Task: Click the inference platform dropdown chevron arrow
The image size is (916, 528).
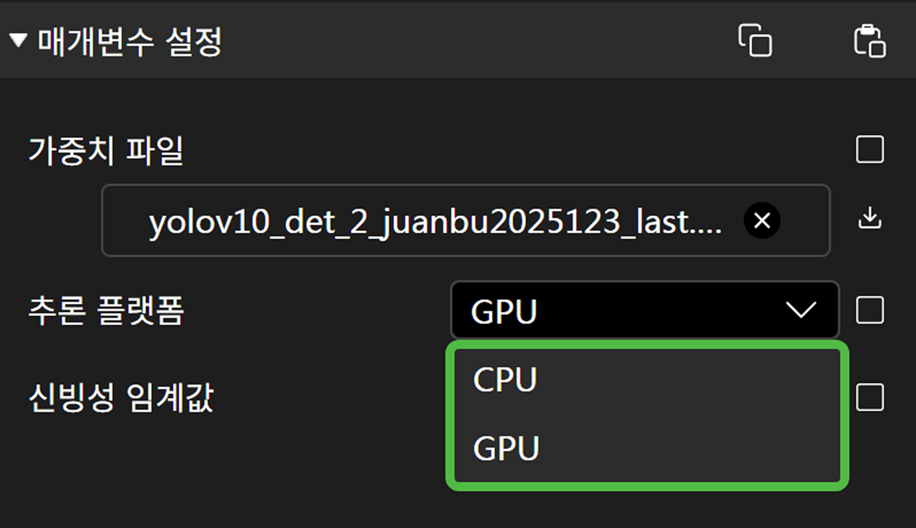Action: click(x=801, y=310)
